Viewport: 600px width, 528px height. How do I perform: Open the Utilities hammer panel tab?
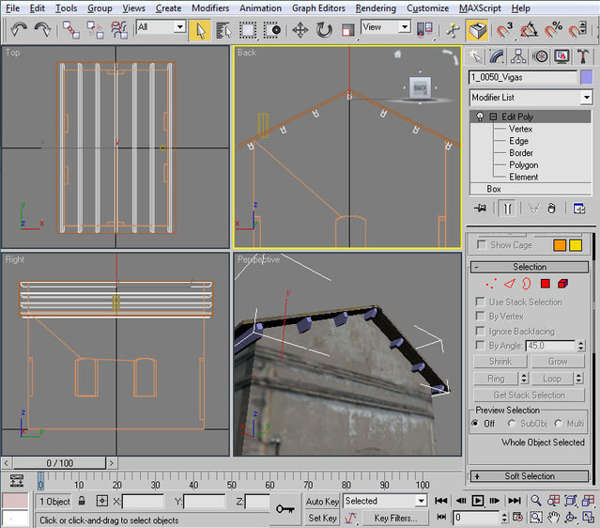582,56
